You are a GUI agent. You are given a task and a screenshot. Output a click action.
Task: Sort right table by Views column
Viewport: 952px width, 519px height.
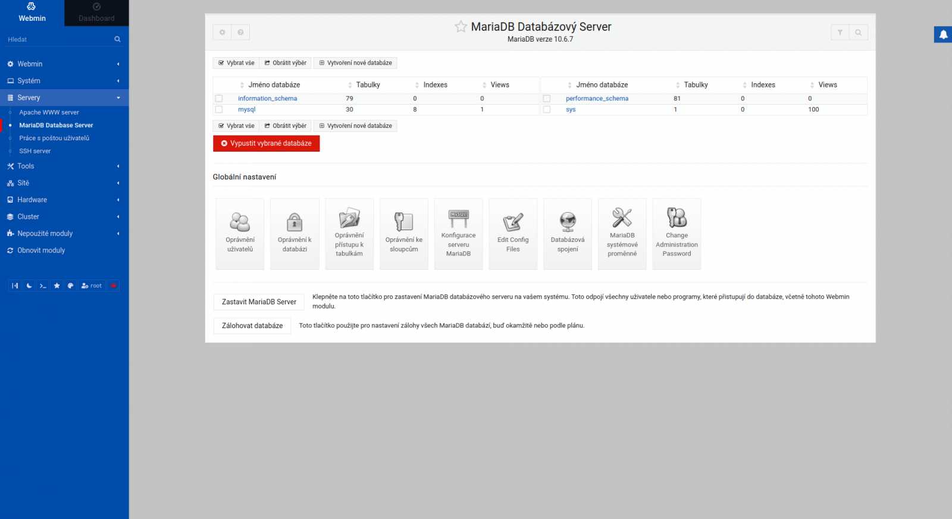pyautogui.click(x=827, y=85)
